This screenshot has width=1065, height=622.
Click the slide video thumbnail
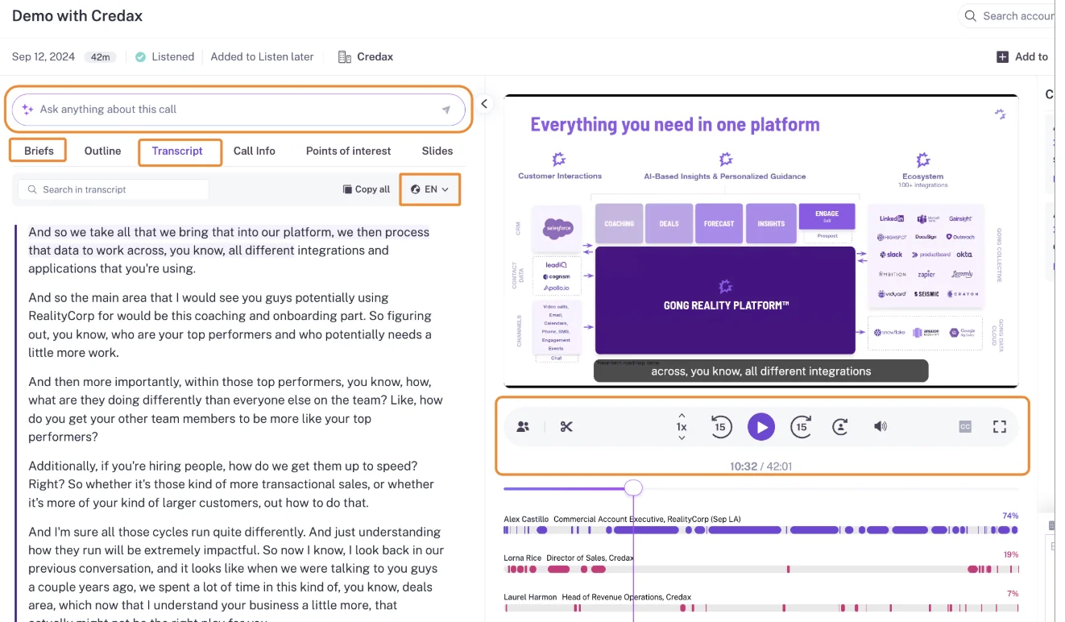(x=760, y=241)
